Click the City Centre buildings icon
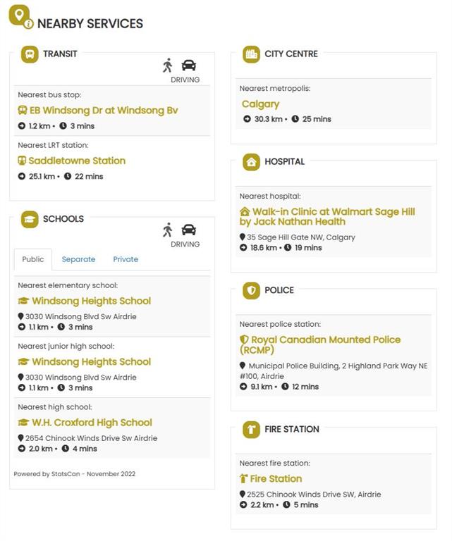Viewport: 452px width, 541px height. point(252,54)
